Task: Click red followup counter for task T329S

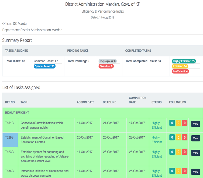Action: pyautogui.click(x=185, y=137)
